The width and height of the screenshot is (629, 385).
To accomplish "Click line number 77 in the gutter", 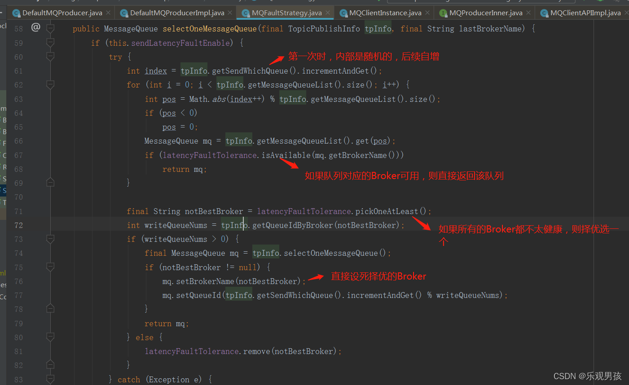I will point(18,295).
